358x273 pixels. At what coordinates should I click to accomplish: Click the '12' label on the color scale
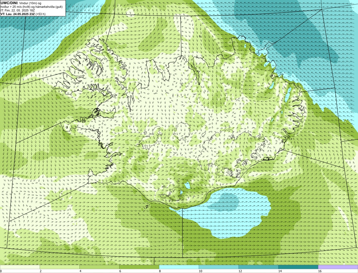click(x=240, y=271)
